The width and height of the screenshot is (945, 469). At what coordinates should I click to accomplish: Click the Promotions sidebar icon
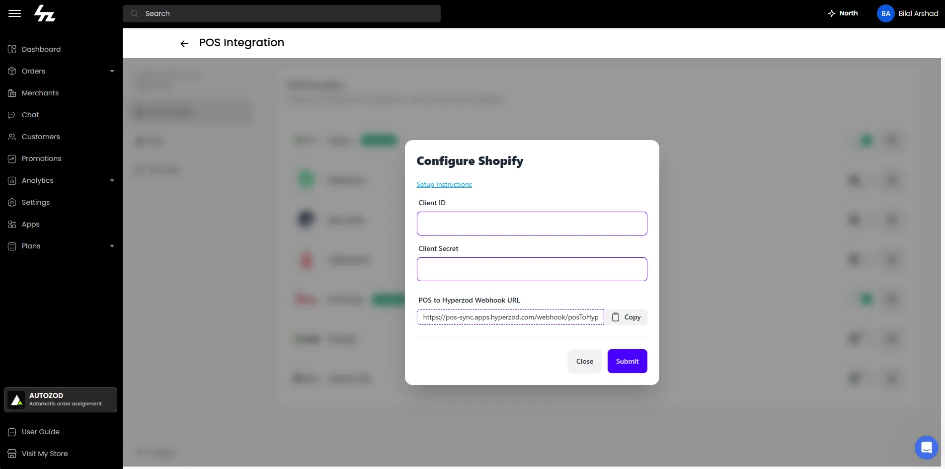pyautogui.click(x=12, y=158)
